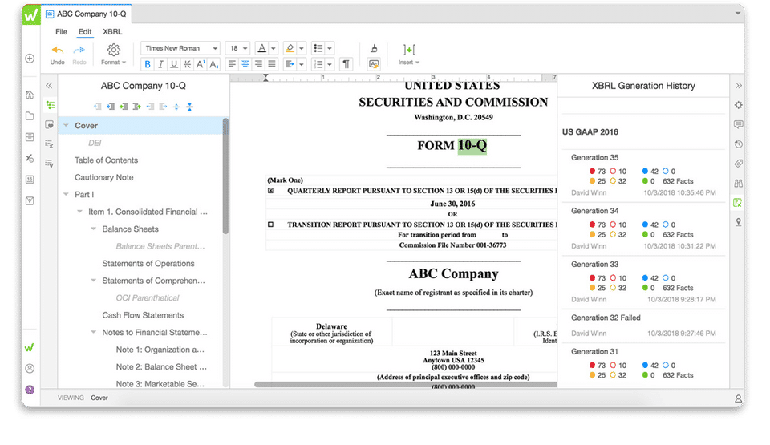The width and height of the screenshot is (770, 445).
Task: Open the folder icon in the left sidebar
Action: point(30,116)
